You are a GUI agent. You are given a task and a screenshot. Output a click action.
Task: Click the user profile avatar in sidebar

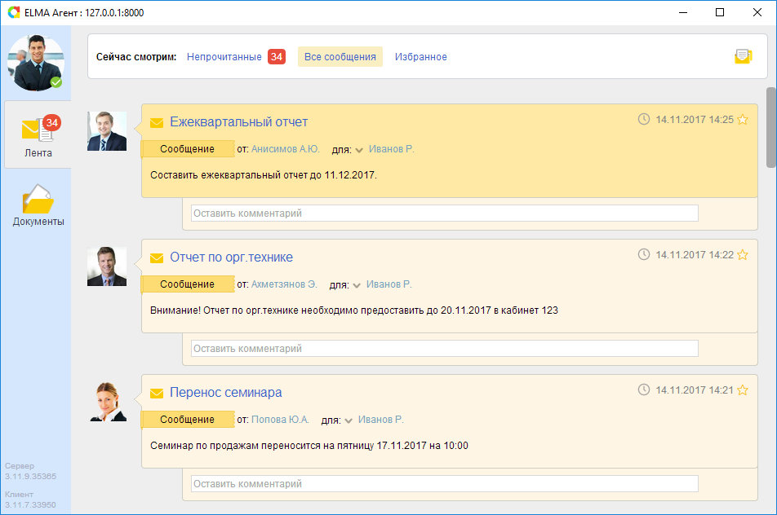(x=35, y=63)
